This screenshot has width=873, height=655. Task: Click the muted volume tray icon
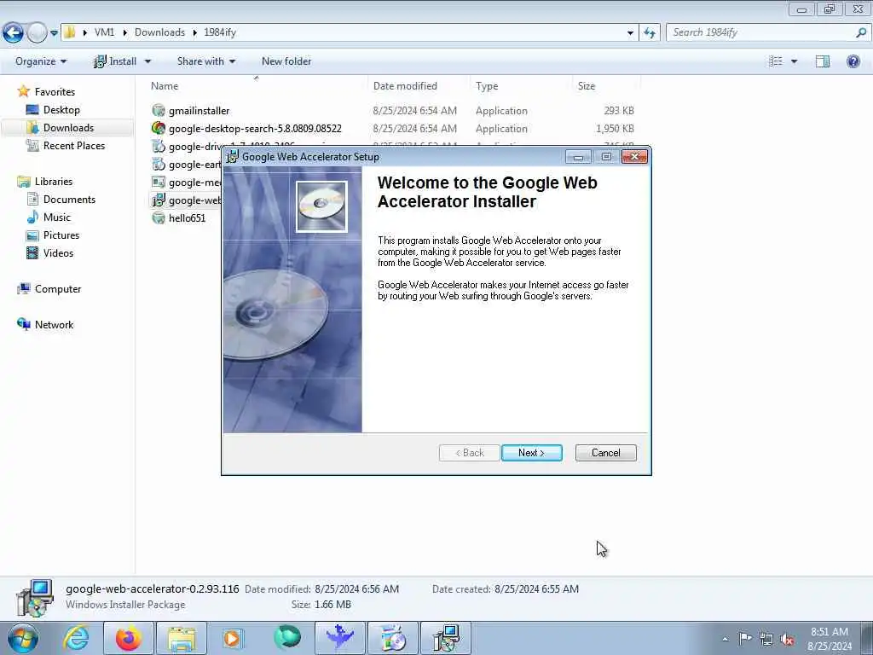pyautogui.click(x=787, y=639)
